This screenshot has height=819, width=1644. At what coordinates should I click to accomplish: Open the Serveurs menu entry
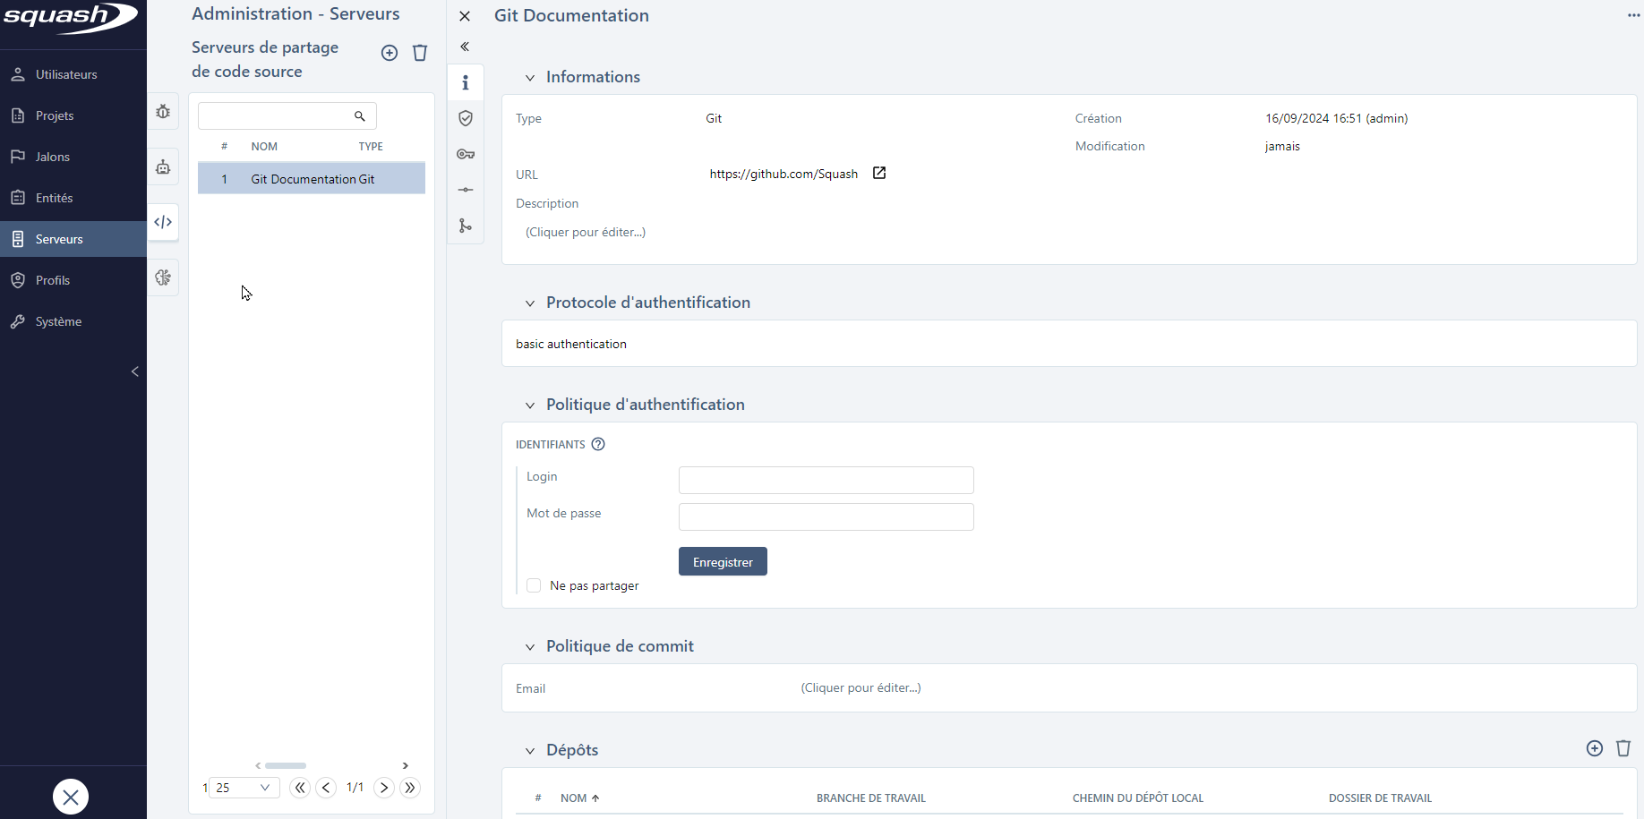[x=58, y=239]
